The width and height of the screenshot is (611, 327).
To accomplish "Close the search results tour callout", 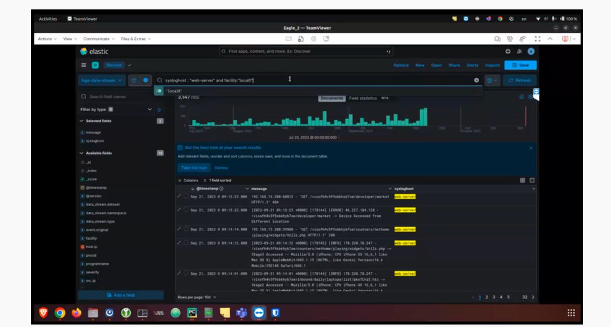I will (x=530, y=148).
